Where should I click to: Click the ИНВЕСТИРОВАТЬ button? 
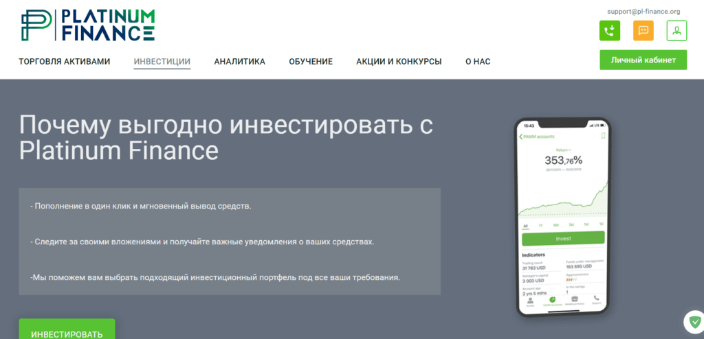click(67, 330)
